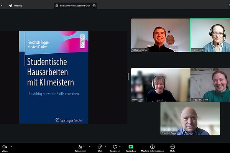Click the Niklas Metzinger name label
Image resolution: width=230 pixels, height=153 pixels.
140,50
